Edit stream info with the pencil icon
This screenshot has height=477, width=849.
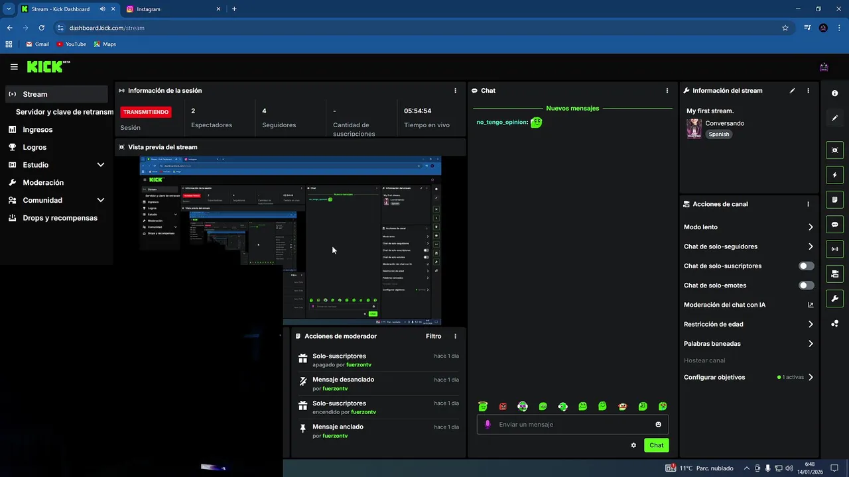[x=792, y=91]
